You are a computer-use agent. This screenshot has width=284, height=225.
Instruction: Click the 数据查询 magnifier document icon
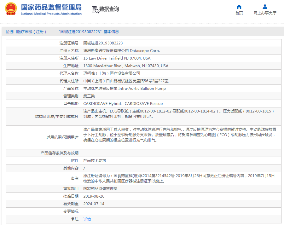point(95,9)
